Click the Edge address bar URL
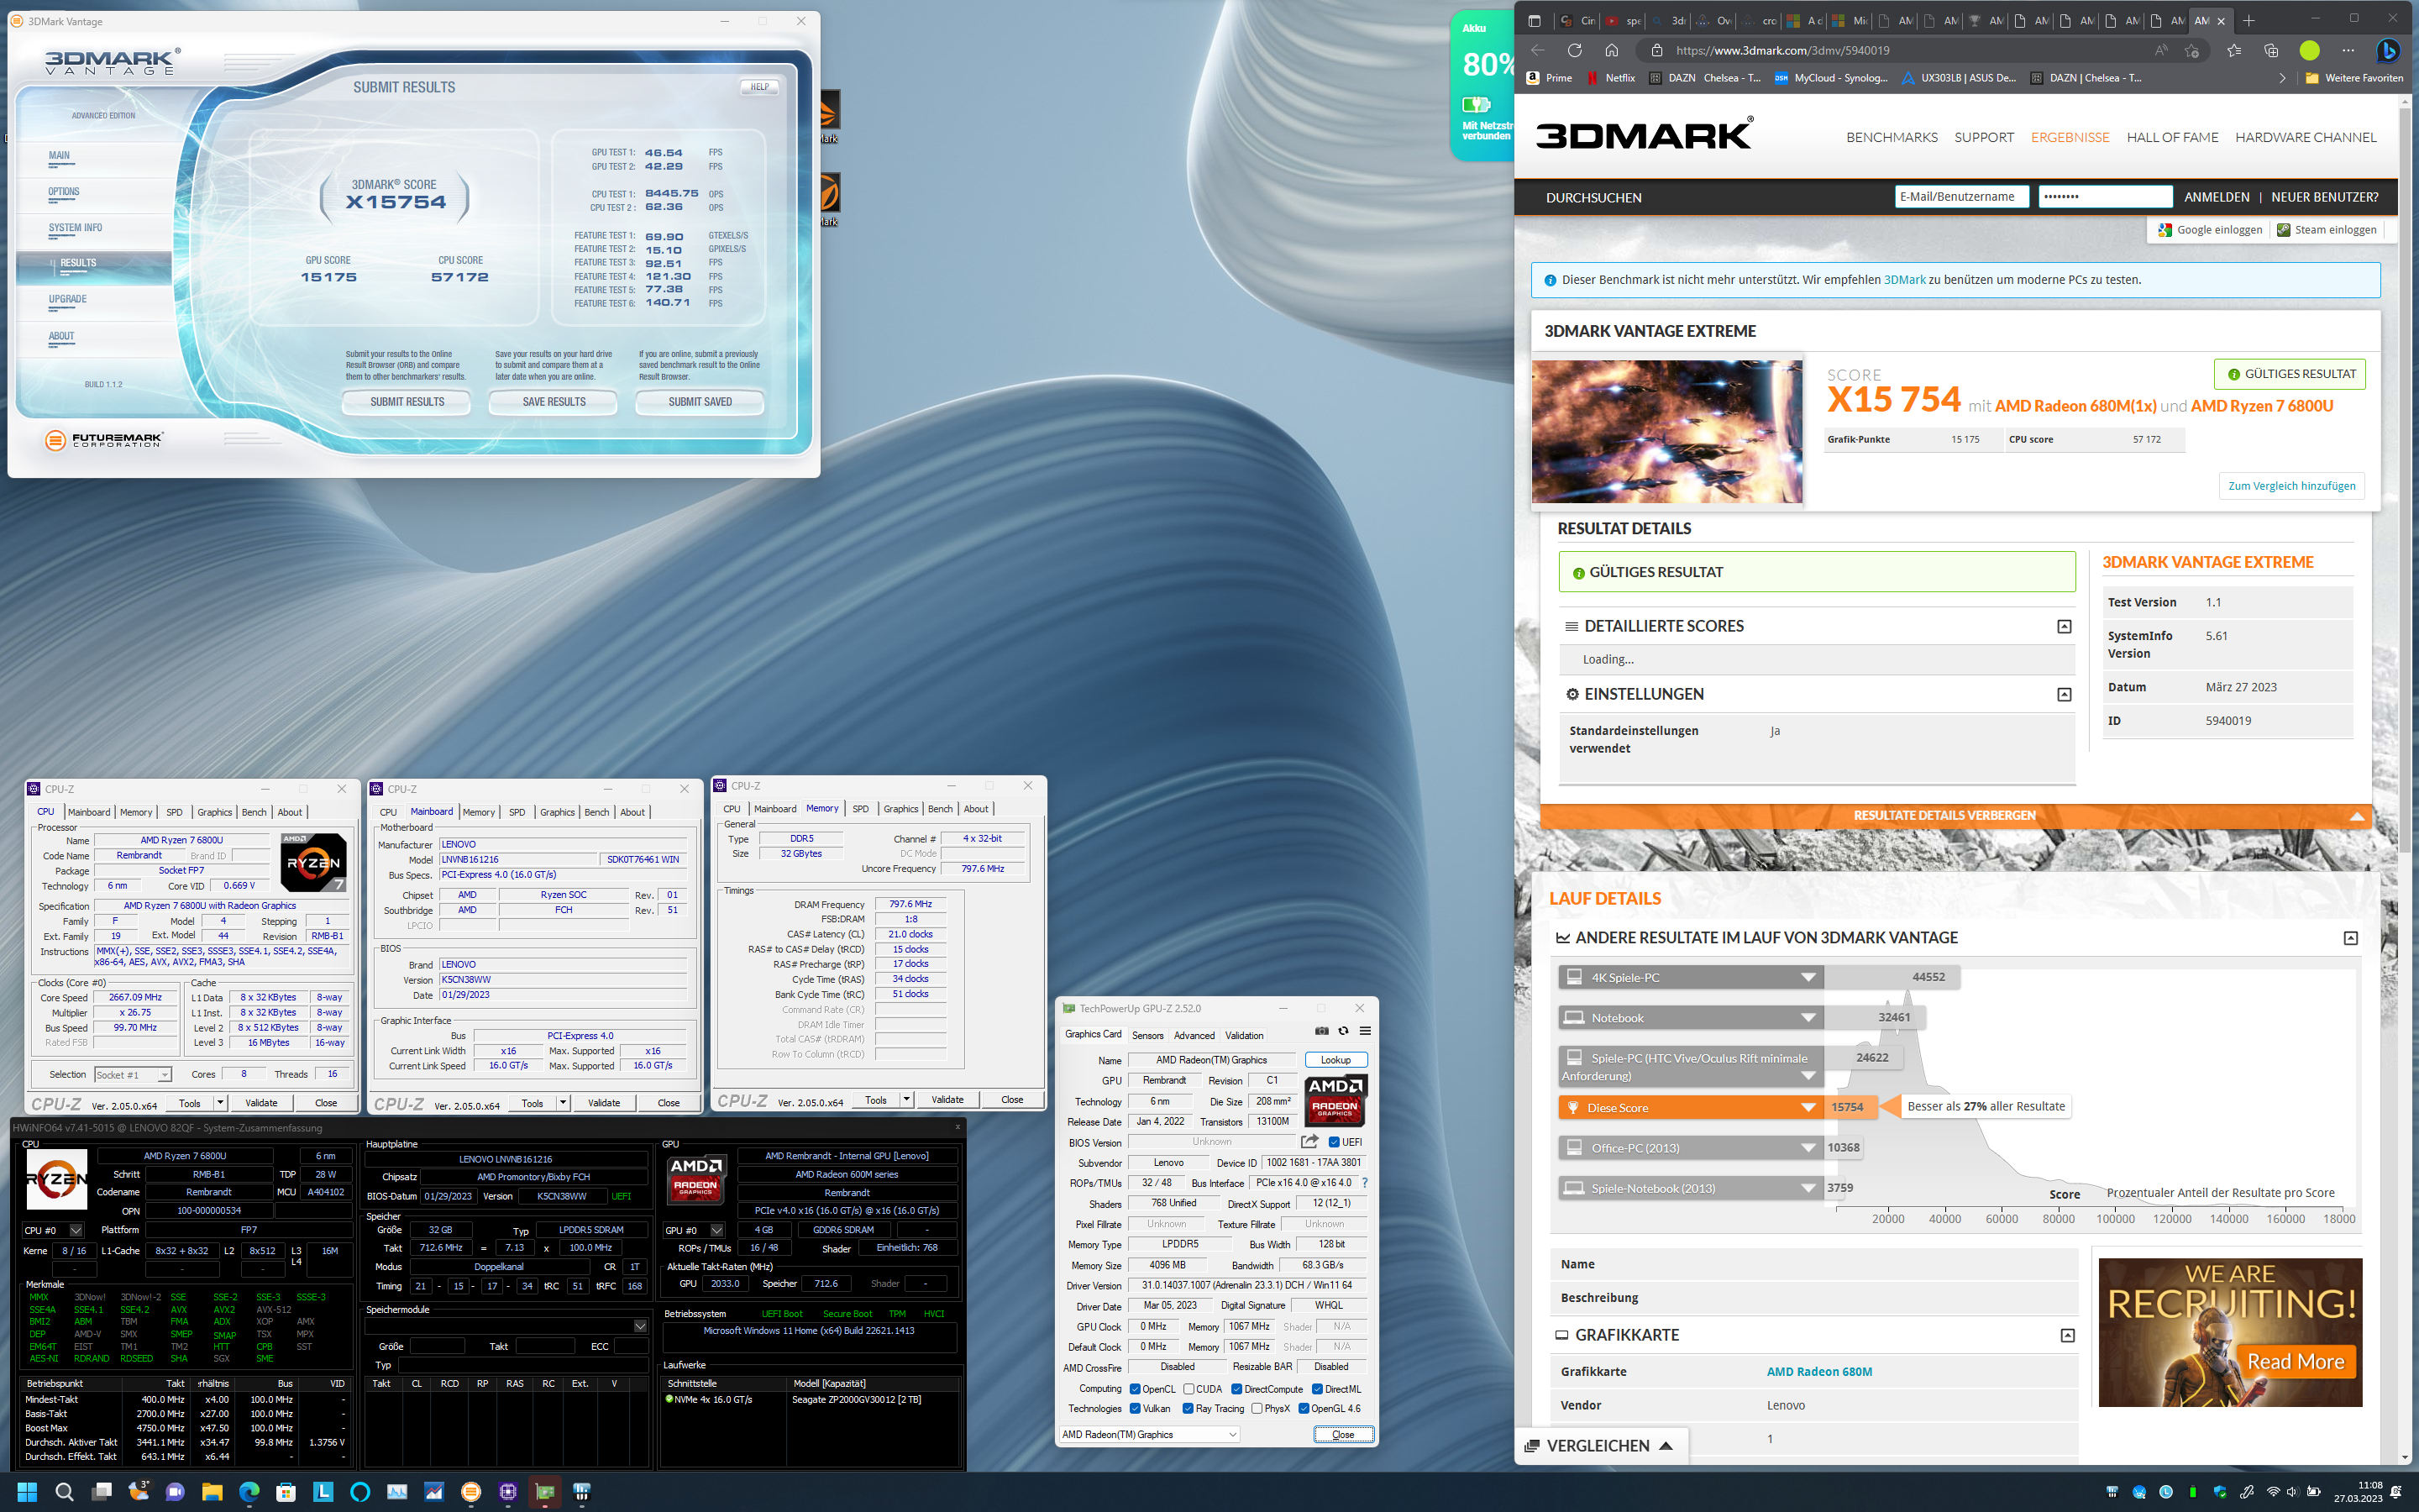Screen dimensions: 2419x1512 1781,50
